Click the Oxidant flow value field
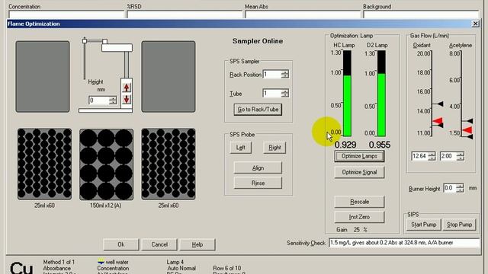The width and height of the screenshot is (488, 274). (x=419, y=156)
